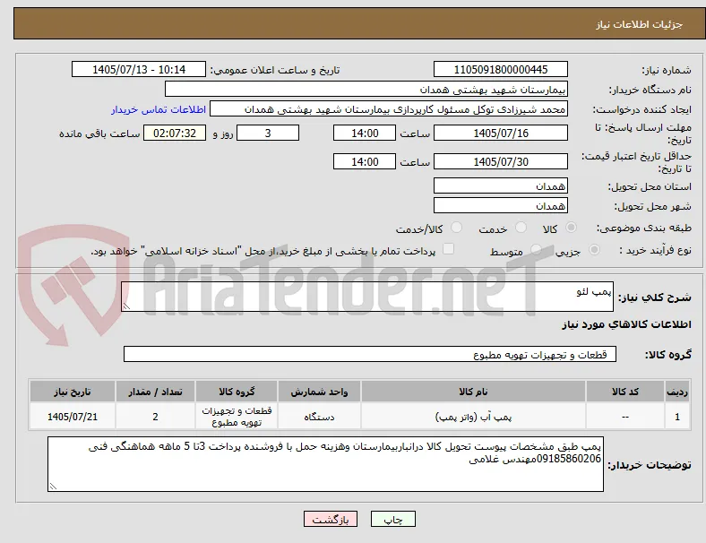Click the response deadline time 14:00 field
The image size is (706, 543).
pyautogui.click(x=365, y=134)
